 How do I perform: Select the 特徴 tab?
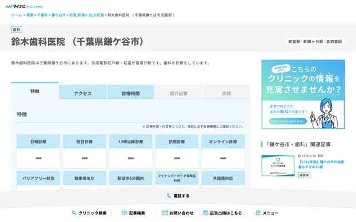coord(35,92)
